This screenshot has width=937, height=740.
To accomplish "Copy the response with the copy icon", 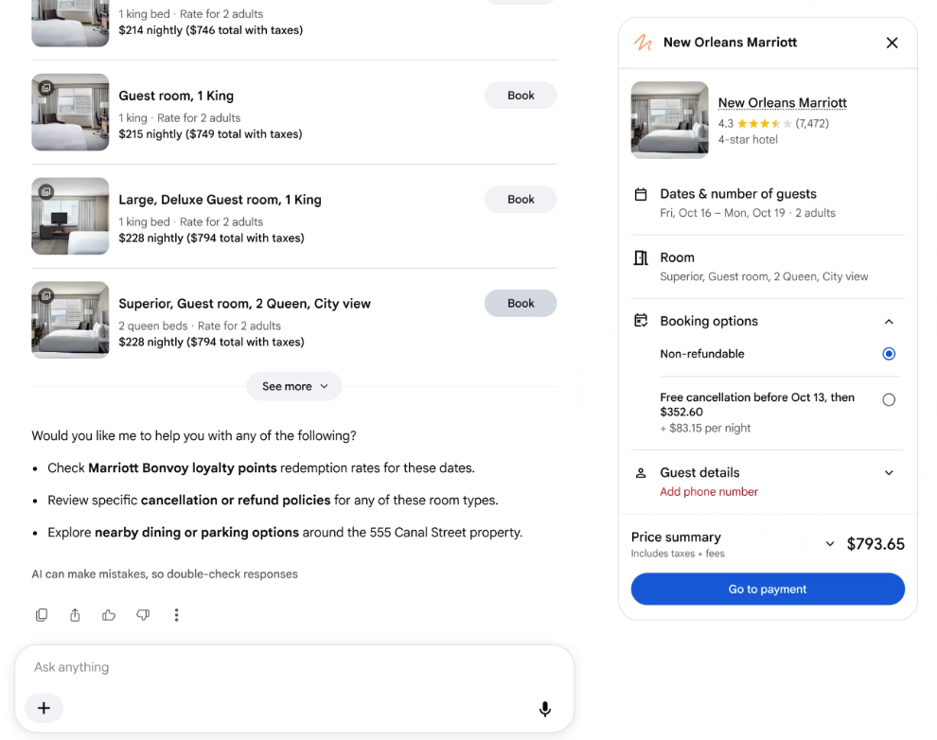I will click(x=42, y=614).
